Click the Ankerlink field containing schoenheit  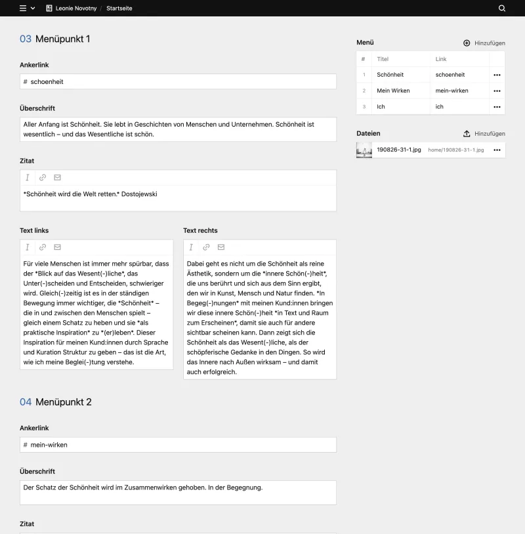[x=178, y=81]
